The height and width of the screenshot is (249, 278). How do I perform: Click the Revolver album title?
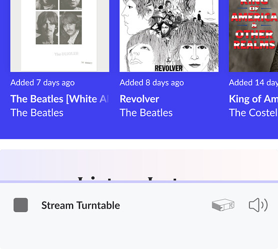(139, 99)
